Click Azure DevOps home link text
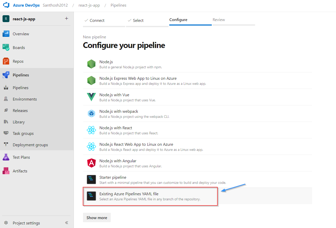 [x=26, y=5]
